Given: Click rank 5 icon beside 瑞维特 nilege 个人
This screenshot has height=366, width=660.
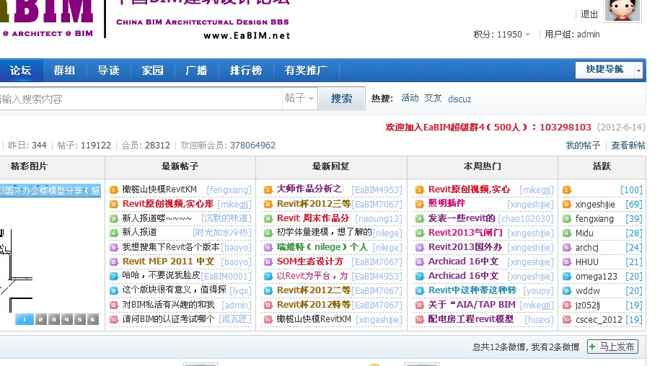Looking at the screenshot, I should click(x=268, y=248).
